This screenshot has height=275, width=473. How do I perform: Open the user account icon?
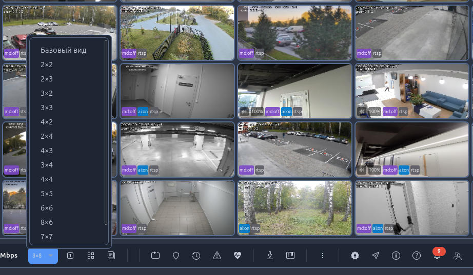click(x=458, y=256)
